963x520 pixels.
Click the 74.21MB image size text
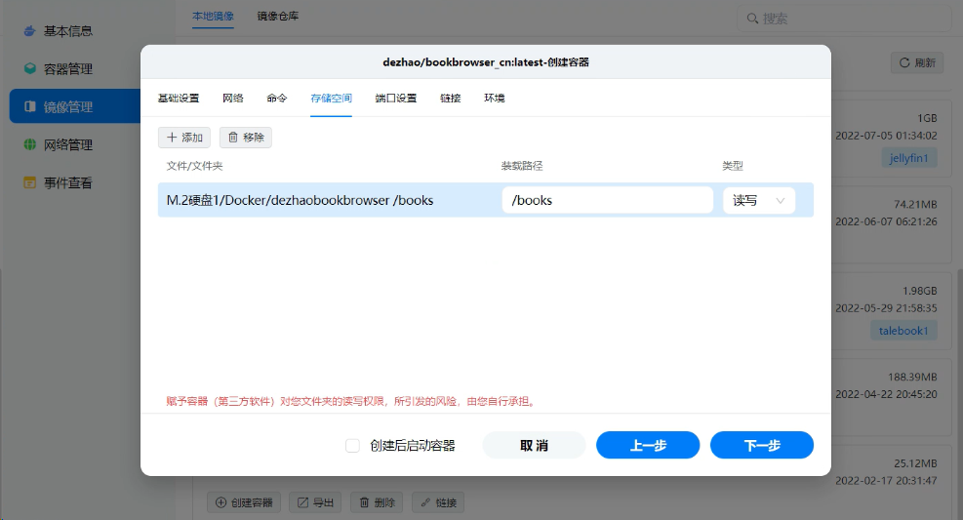click(915, 205)
